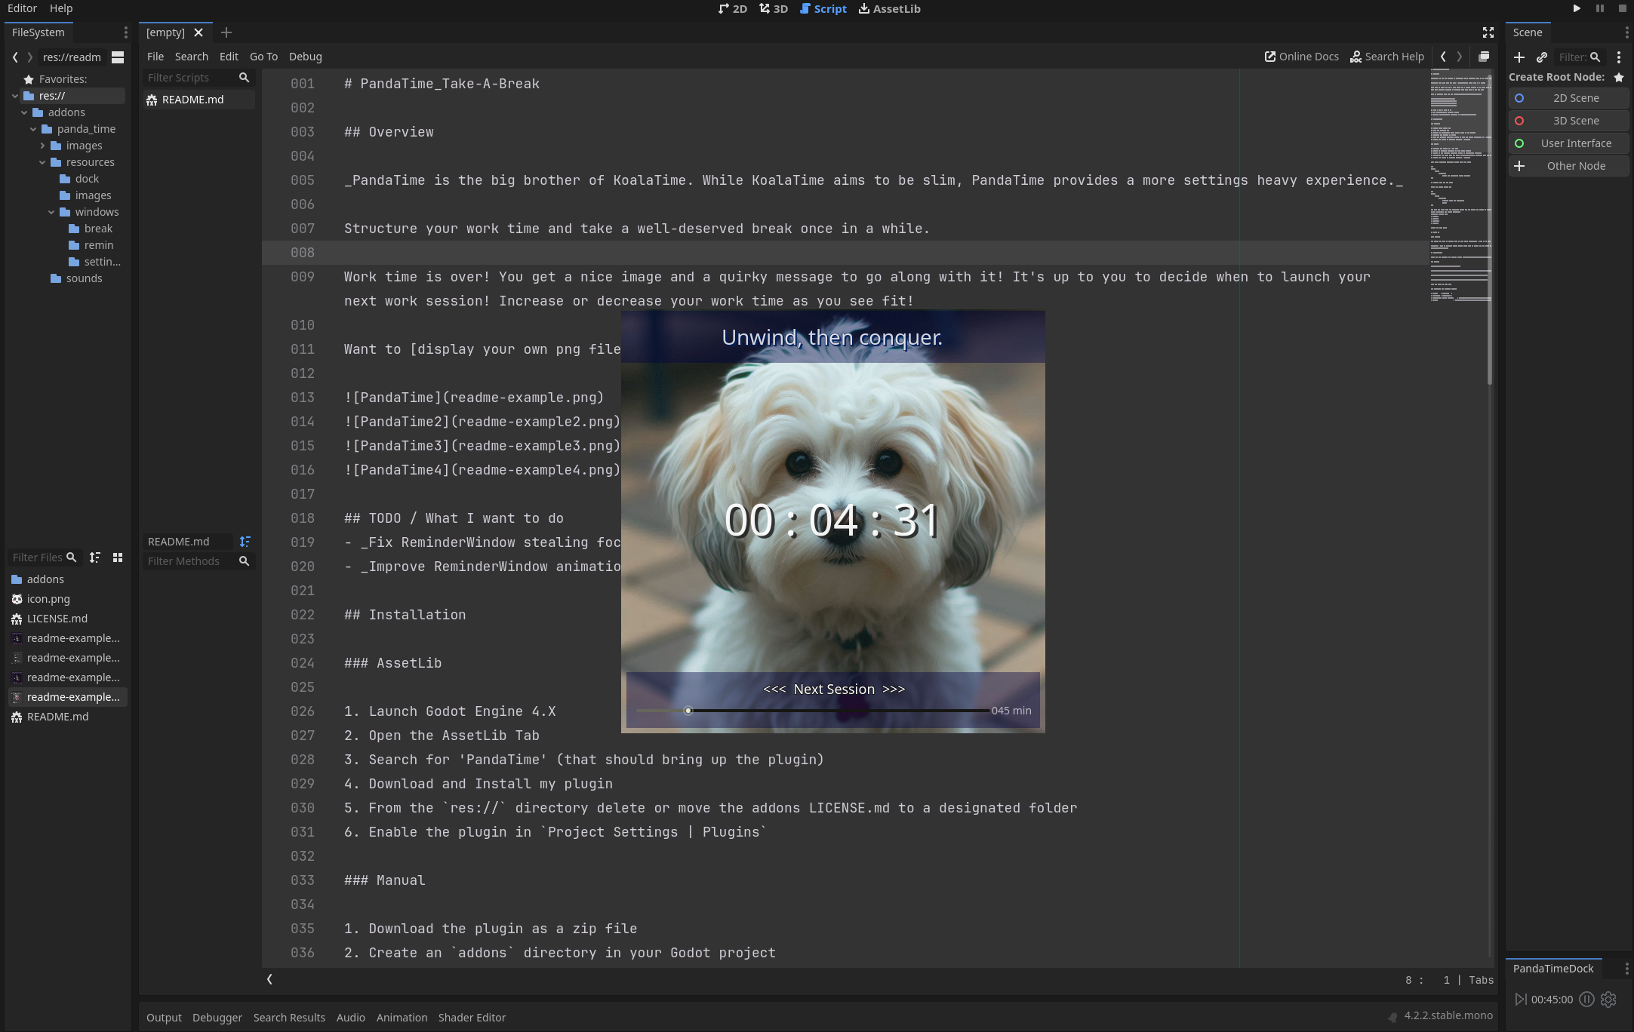Viewport: 1634px width, 1032px height.
Task: Expand the images folder under panda_time
Action: (x=42, y=146)
